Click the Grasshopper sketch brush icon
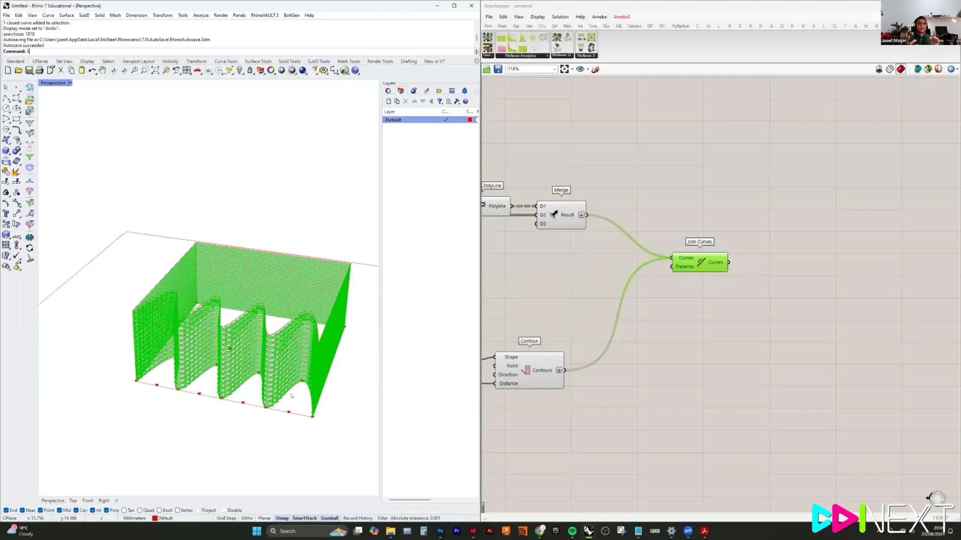This screenshot has width=961, height=540. (x=595, y=69)
